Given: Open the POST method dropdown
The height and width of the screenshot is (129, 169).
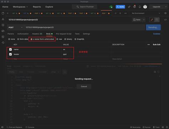Looking at the screenshot, I should pos(15,27).
